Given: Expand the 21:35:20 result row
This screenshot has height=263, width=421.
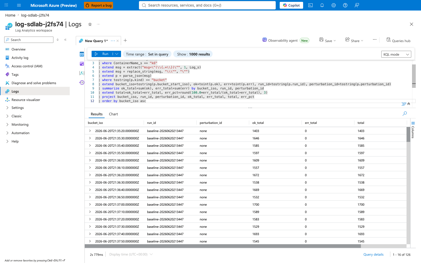Looking at the screenshot, I should [90, 131].
